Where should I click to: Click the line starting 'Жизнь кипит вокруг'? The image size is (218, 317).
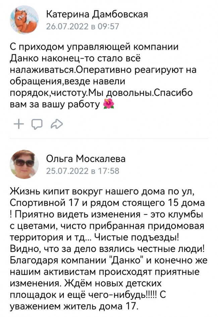coord(102,191)
